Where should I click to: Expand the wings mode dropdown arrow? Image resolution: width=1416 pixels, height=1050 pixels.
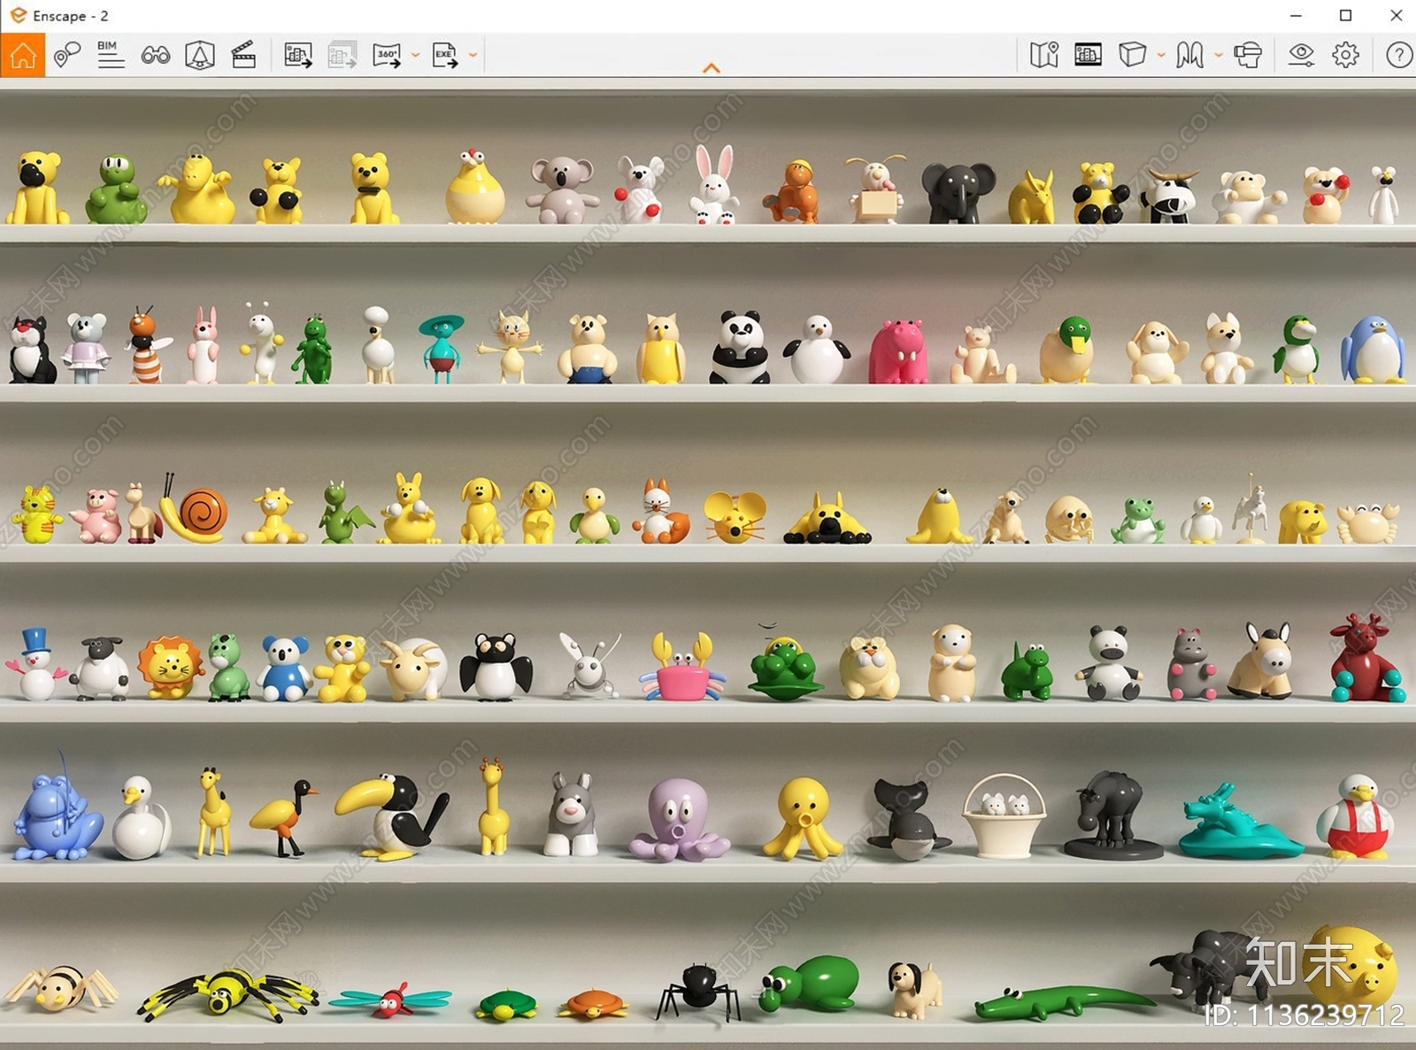(1219, 55)
